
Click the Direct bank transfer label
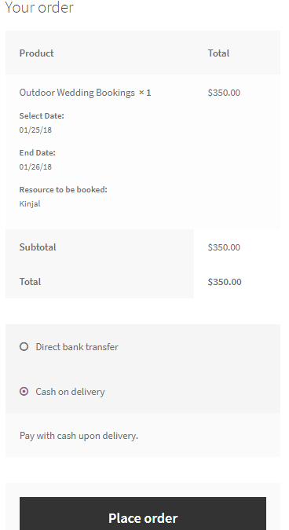[77, 347]
